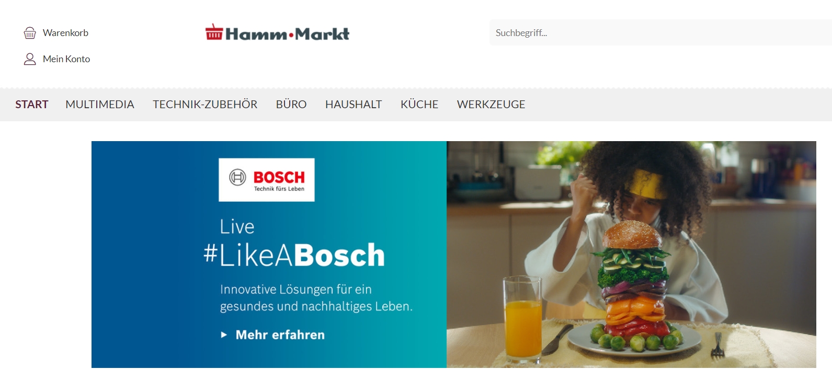
Task: Click the triangle arrow before Mehr erfahren
Action: 224,335
